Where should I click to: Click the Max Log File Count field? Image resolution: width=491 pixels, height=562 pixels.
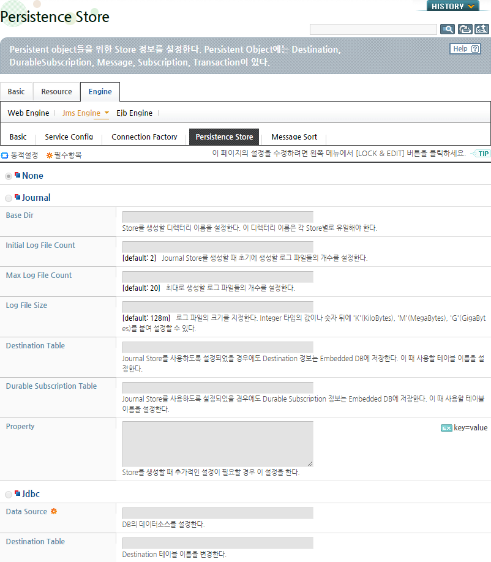click(x=217, y=277)
